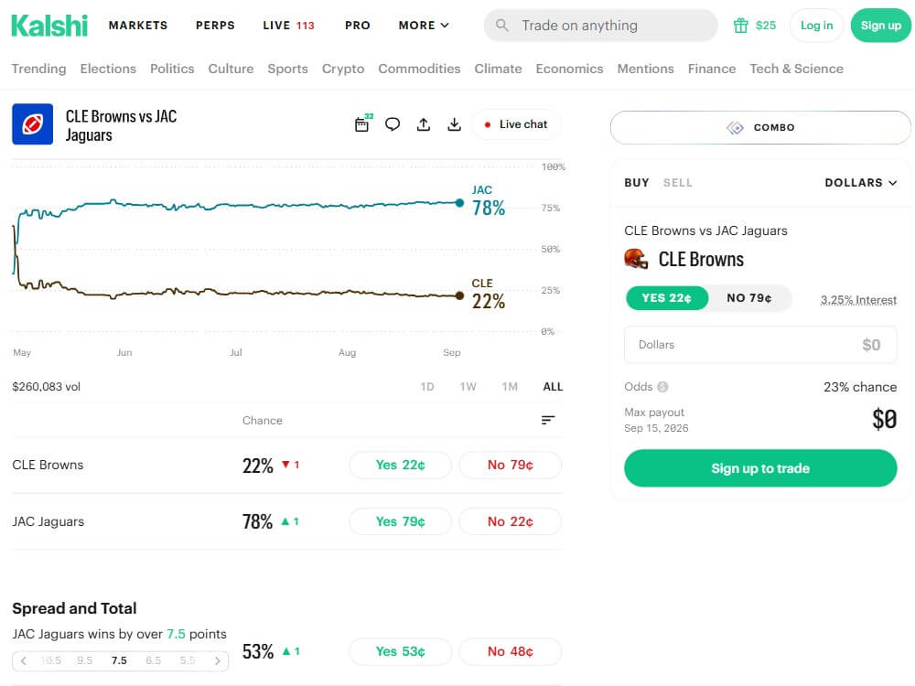The width and height of the screenshot is (915, 686).
Task: Buy No 79¢ for CLE Browns
Action: click(511, 465)
